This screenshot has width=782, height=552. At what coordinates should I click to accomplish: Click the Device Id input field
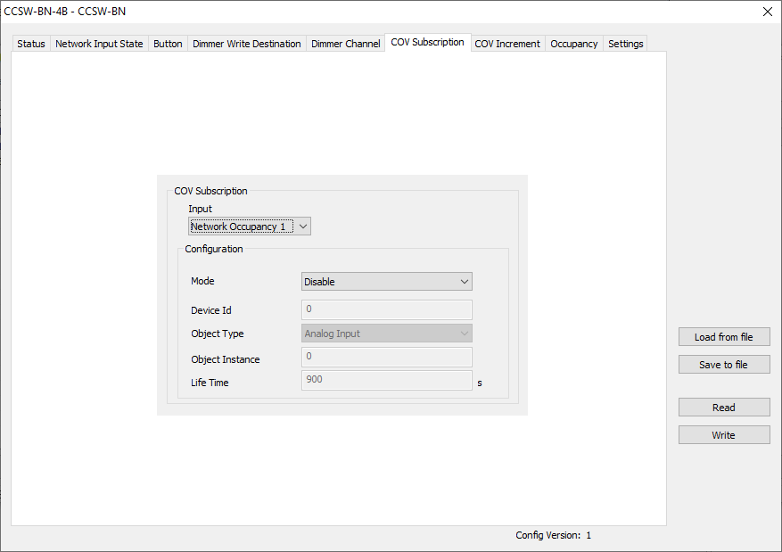[386, 309]
